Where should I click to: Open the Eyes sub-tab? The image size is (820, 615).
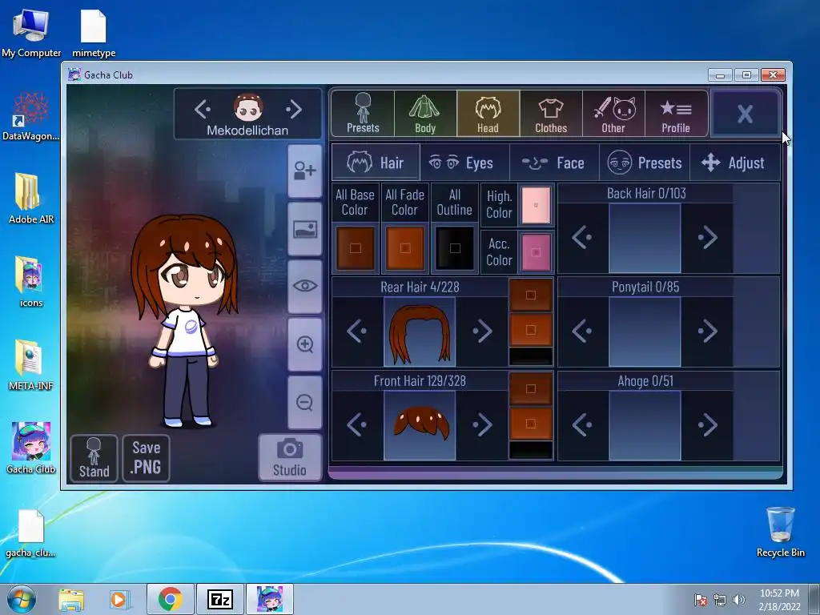click(x=464, y=163)
